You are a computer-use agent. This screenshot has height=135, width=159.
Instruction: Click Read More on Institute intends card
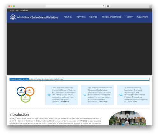coord(103,102)
